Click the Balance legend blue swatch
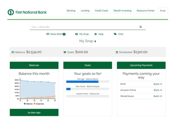 click(x=25, y=104)
